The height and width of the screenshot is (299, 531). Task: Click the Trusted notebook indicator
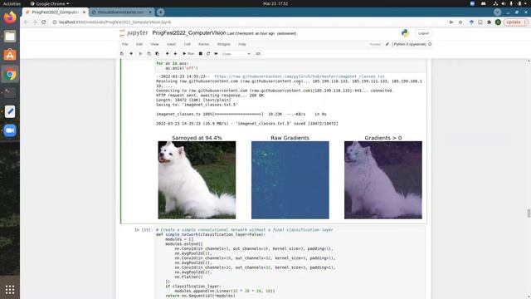(x=375, y=44)
